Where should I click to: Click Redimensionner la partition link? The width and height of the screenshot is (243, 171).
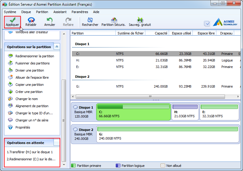click(x=35, y=56)
